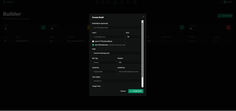Click the Port field containing 80
The image size is (236, 111).
[134, 37]
